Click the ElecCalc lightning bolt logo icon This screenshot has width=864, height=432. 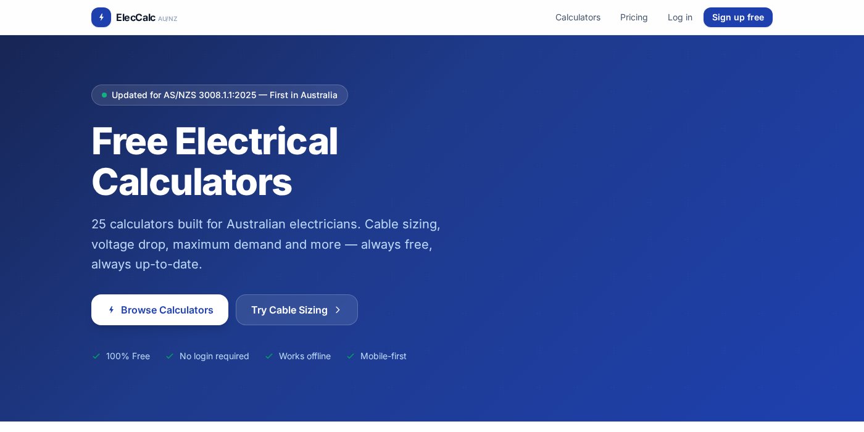click(101, 17)
